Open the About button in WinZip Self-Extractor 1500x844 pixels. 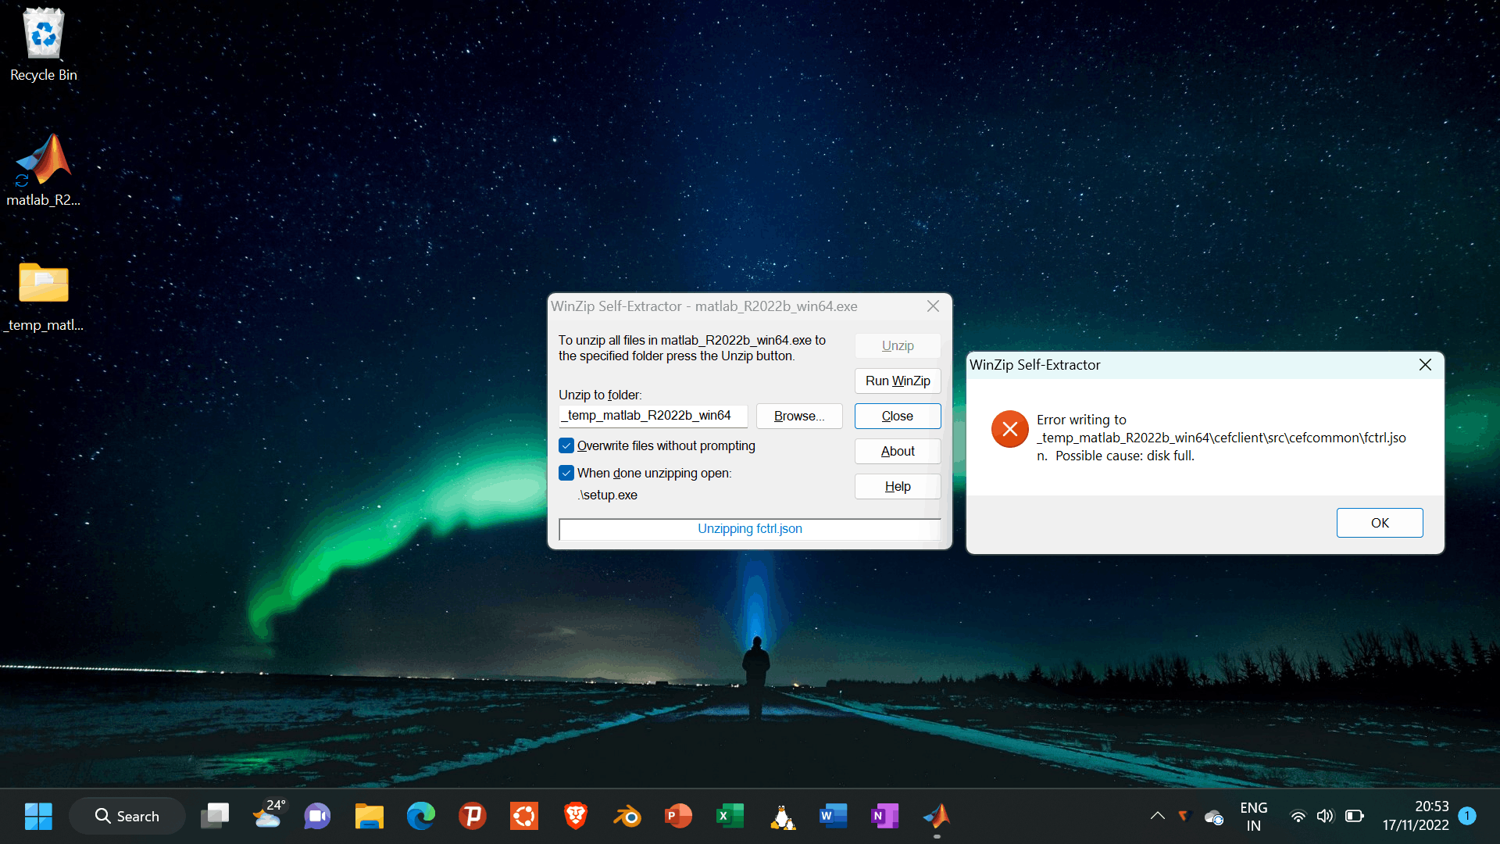[897, 451]
